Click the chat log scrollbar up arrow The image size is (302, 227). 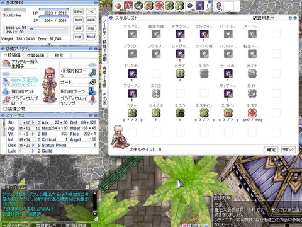pos(95,193)
